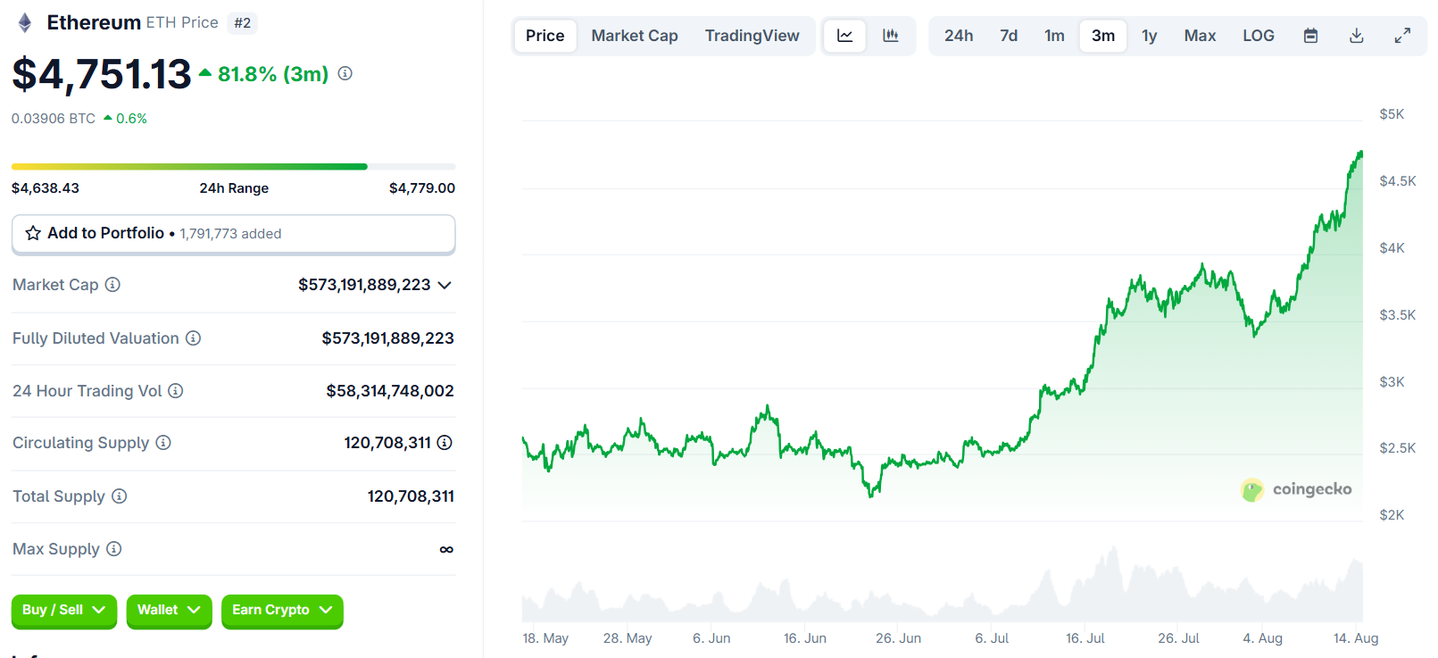Click the 18. May axis label
The image size is (1438, 658).
[x=545, y=638]
